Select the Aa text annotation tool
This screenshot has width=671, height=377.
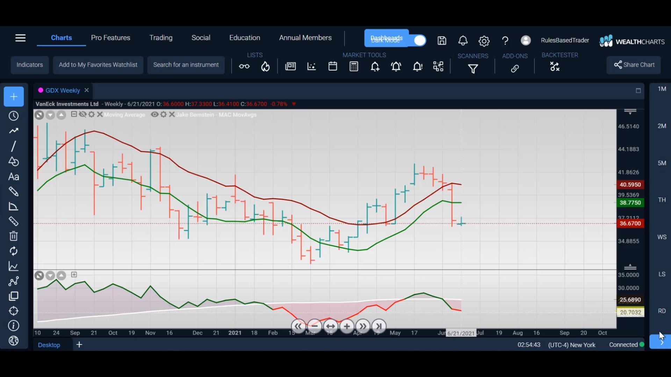tap(14, 177)
